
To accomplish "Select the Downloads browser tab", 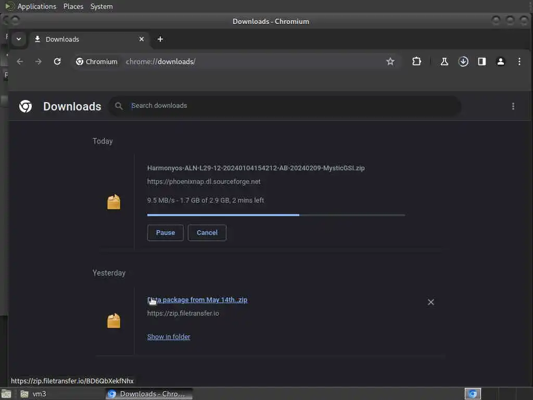I will tap(89, 39).
